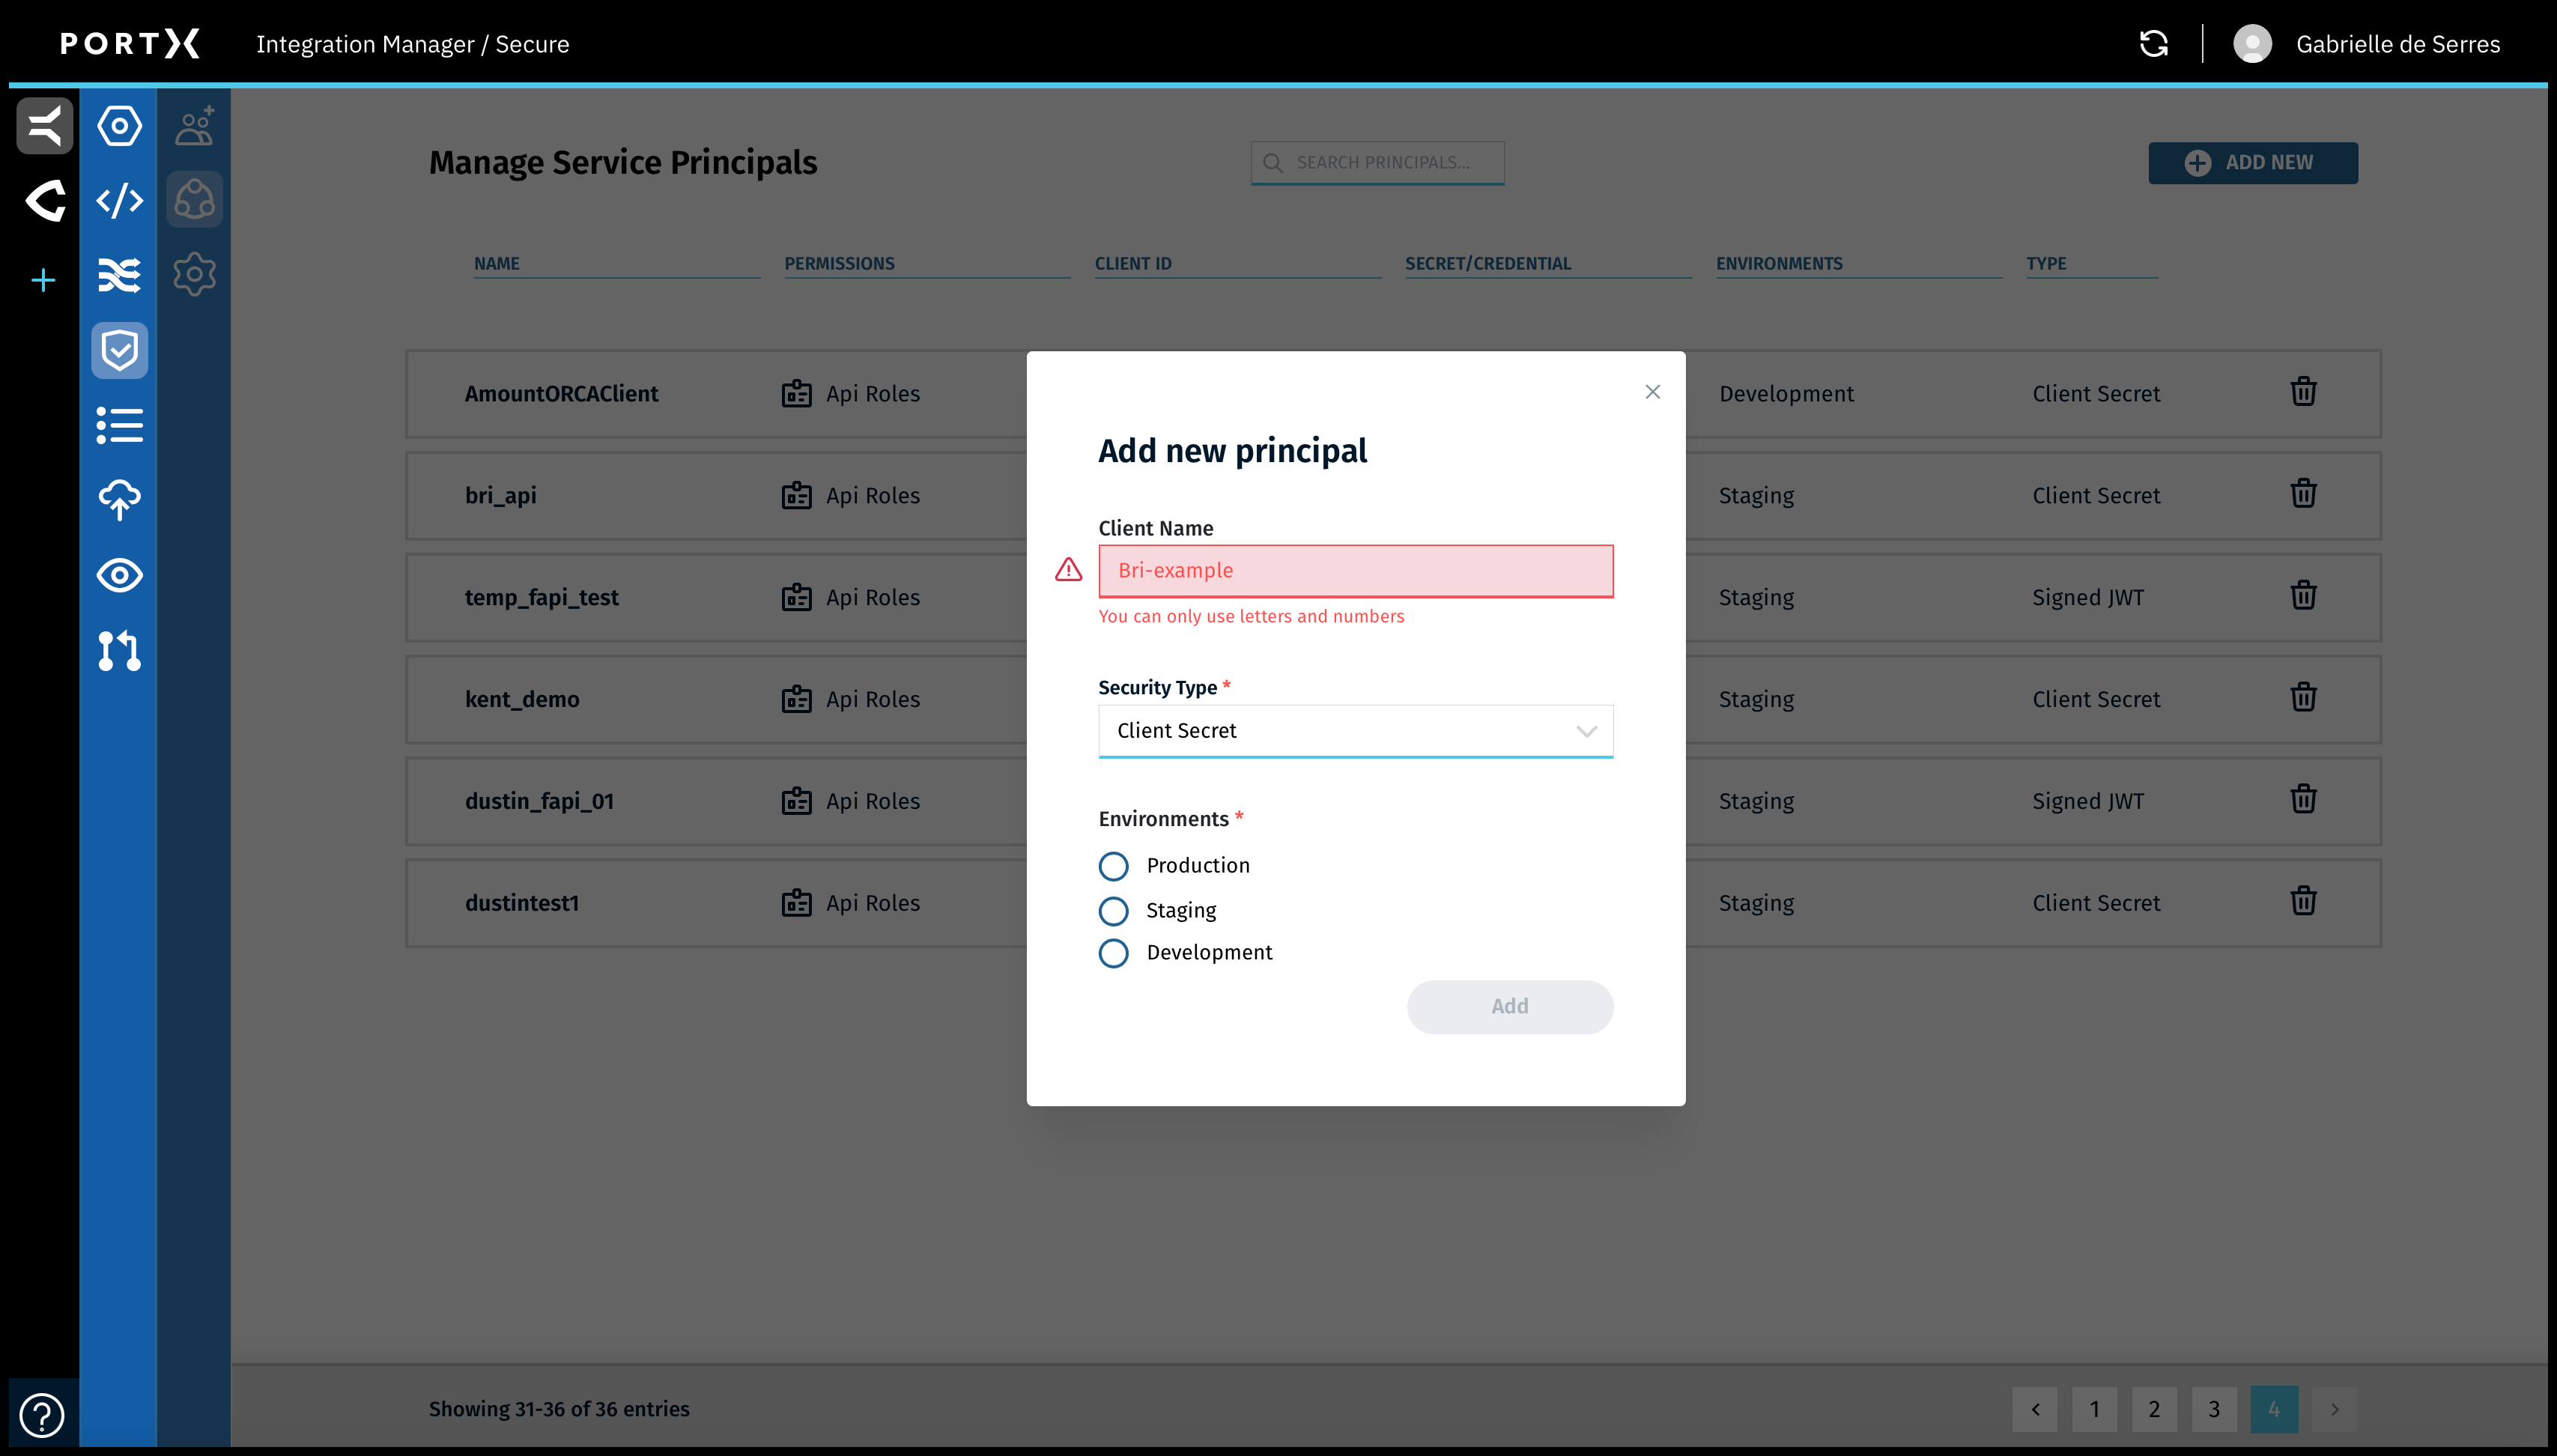2557x1456 pixels.
Task: Select the code editor icon in sidebar
Action: tap(119, 200)
